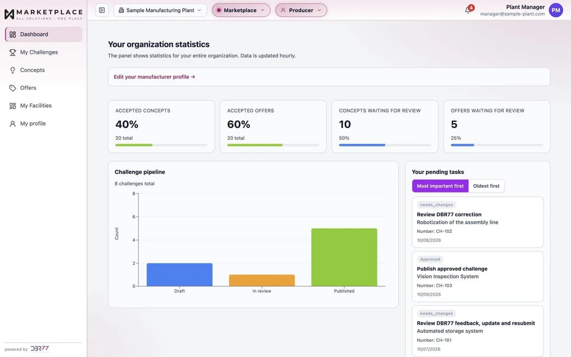
Task: Click the DBR77 powered-by logo
Action: [40, 349]
